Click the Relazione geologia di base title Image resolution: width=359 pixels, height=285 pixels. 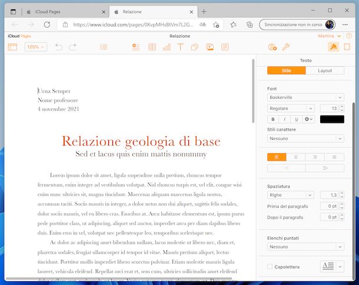coord(141,141)
